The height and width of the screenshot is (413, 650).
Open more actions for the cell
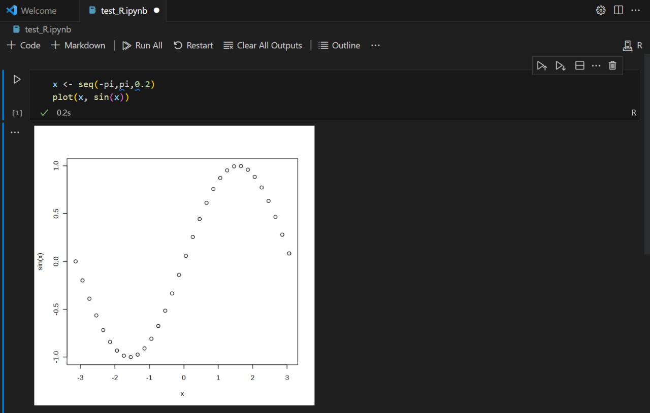pyautogui.click(x=596, y=65)
